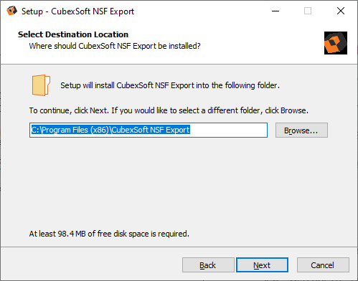Click the CubexSoft cube logo in header

tap(336, 43)
